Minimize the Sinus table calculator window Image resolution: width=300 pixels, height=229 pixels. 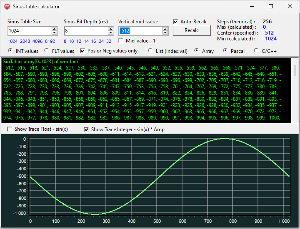tap(252, 7)
